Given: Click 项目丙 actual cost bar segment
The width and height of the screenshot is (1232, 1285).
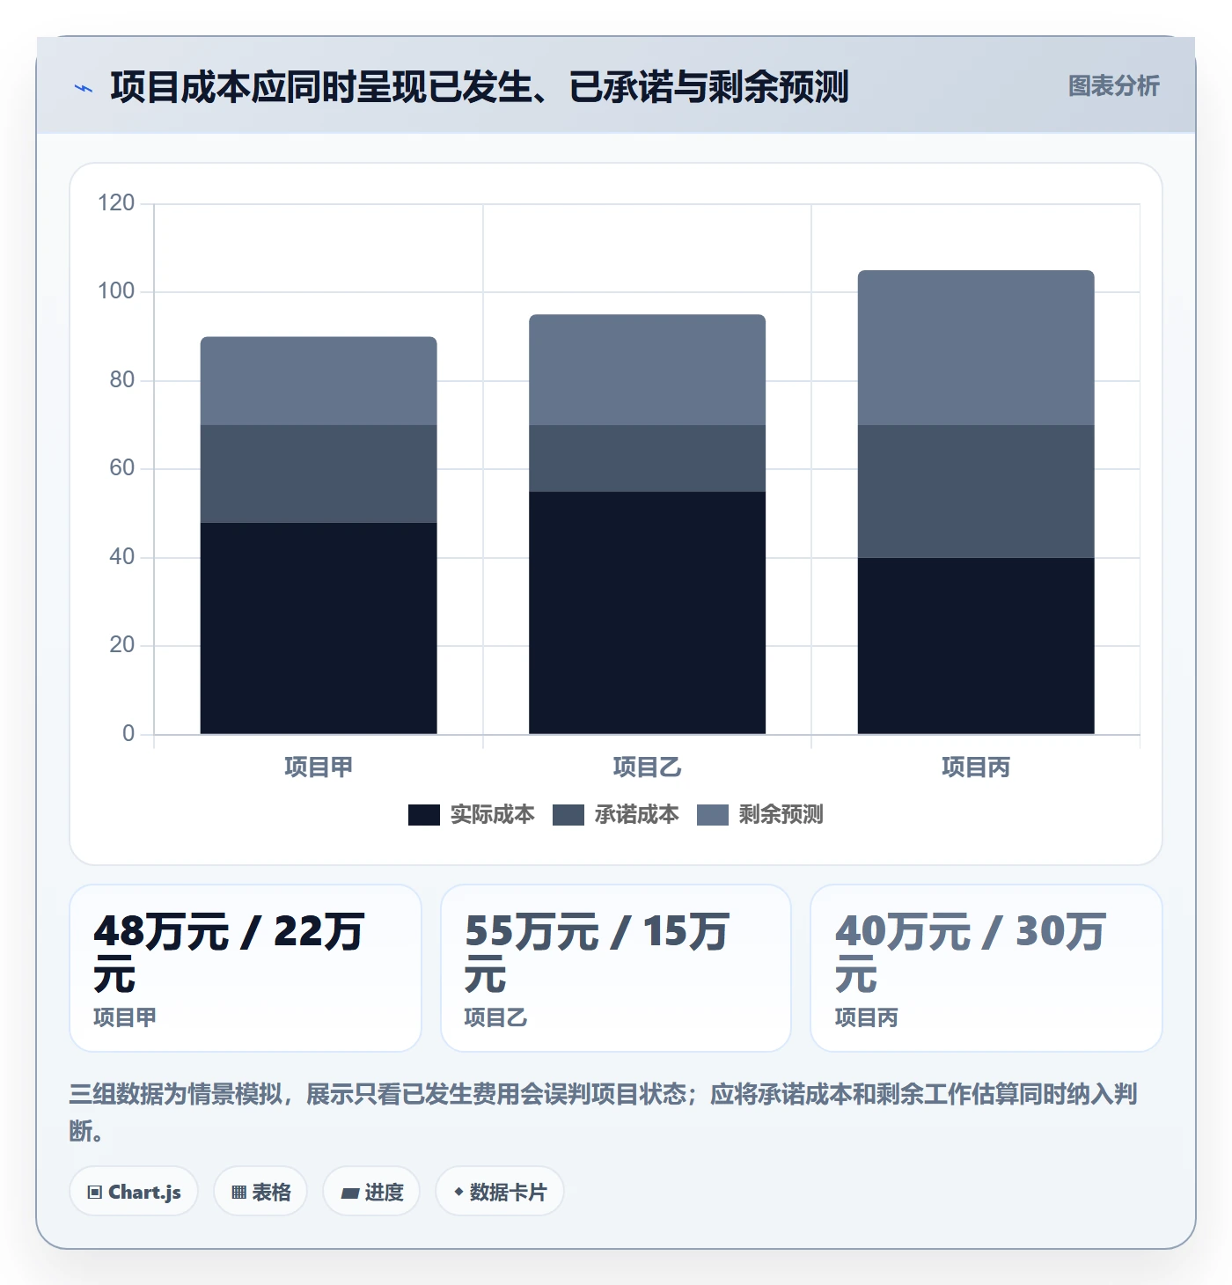Looking at the screenshot, I should pyautogui.click(x=976, y=646).
